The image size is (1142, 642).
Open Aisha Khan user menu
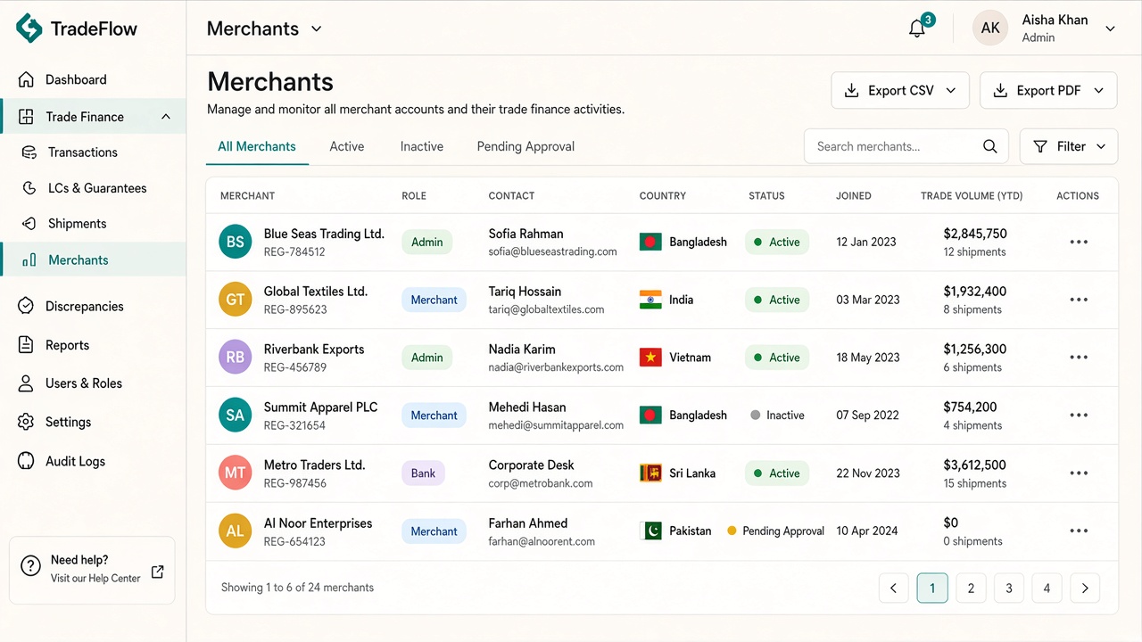click(1044, 29)
